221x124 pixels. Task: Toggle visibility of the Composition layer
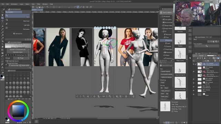point(194,79)
